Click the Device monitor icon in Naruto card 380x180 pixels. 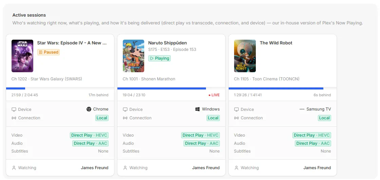(x=125, y=109)
